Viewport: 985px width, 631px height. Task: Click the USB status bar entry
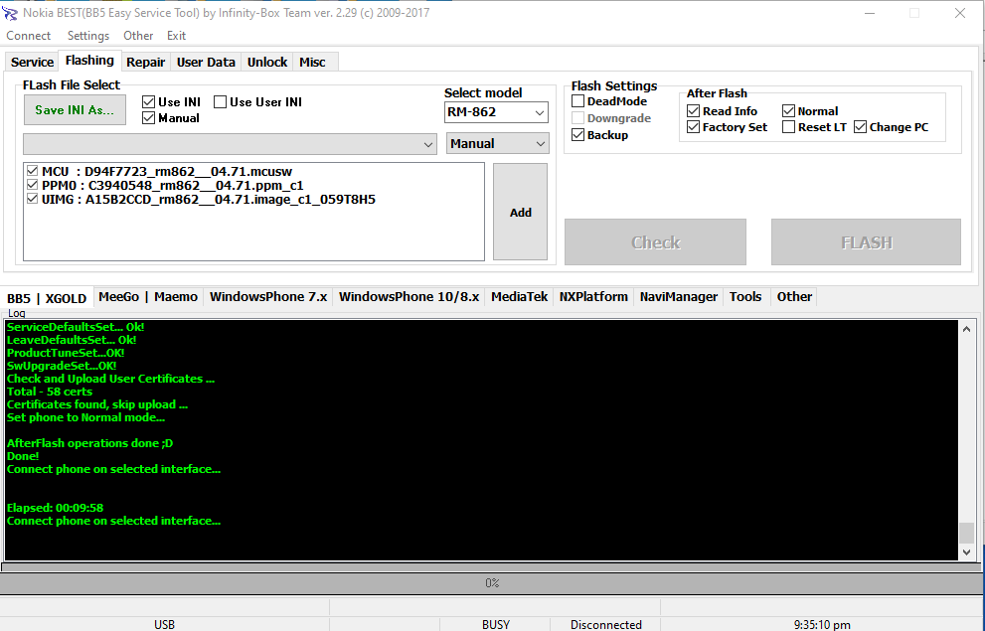165,625
